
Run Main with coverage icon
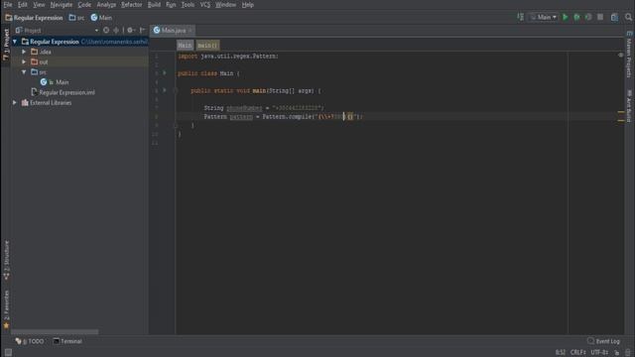(588, 17)
